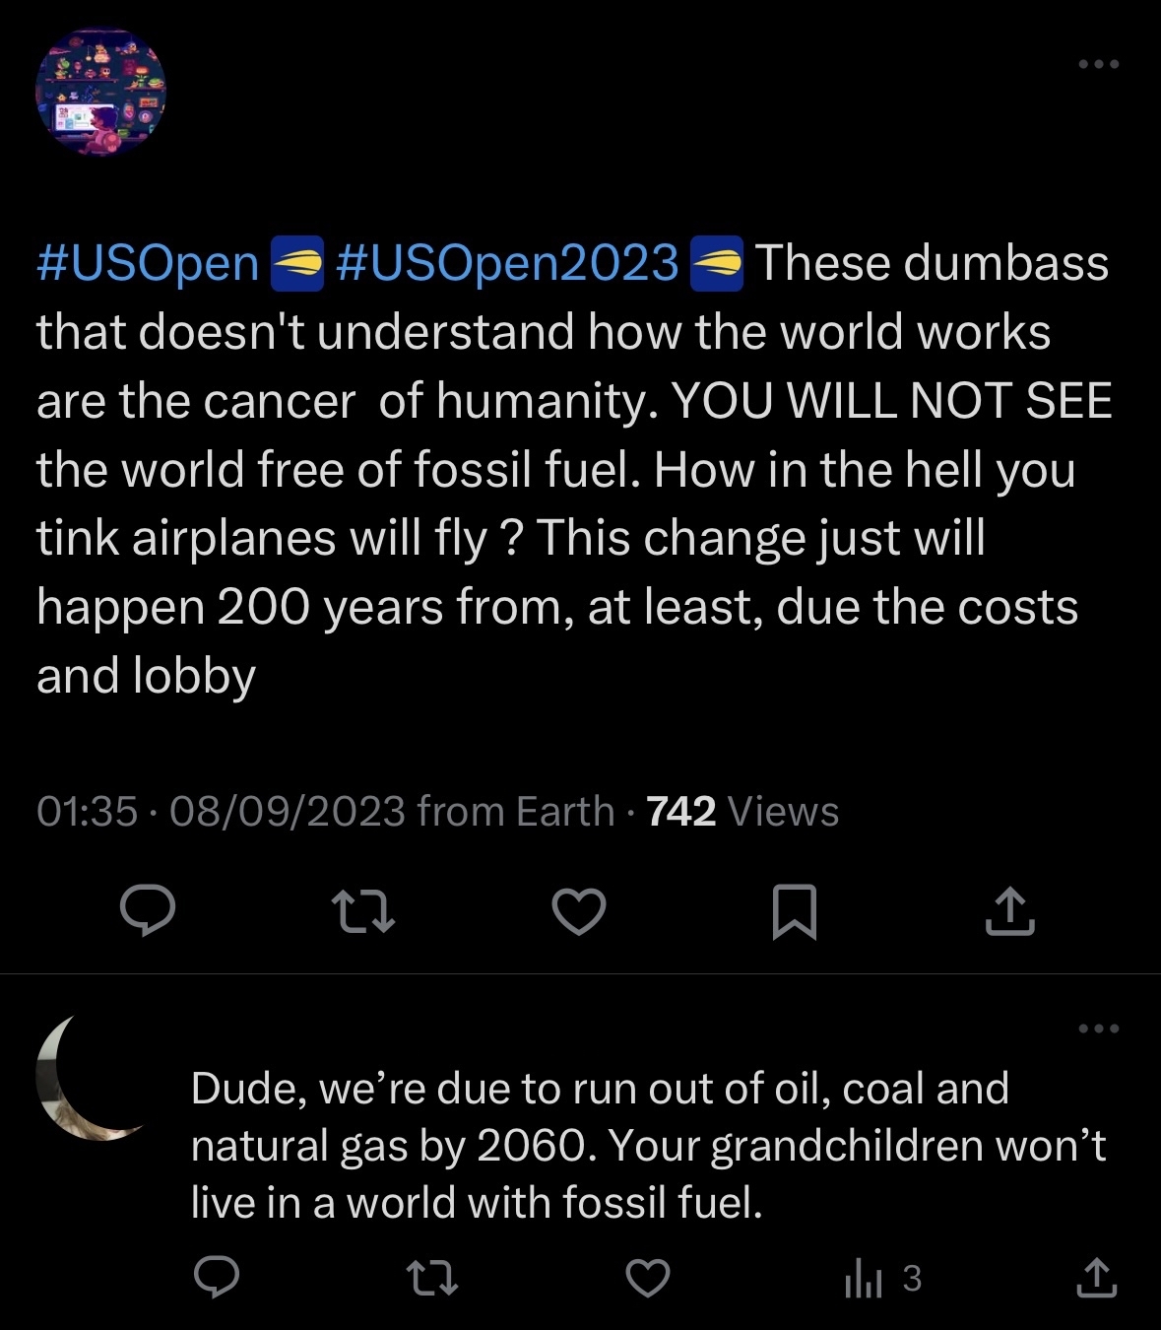Open more options for the main tweet
Screen dimensions: 1161x1330
pos(1099,64)
